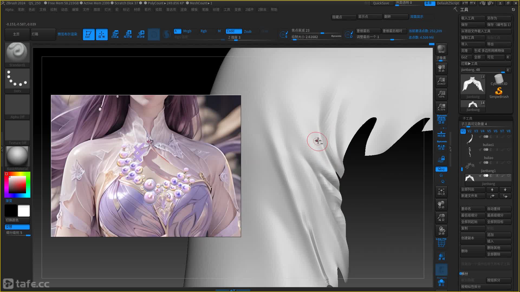
Task: Activate the Edit mode button
Action: pos(89,34)
